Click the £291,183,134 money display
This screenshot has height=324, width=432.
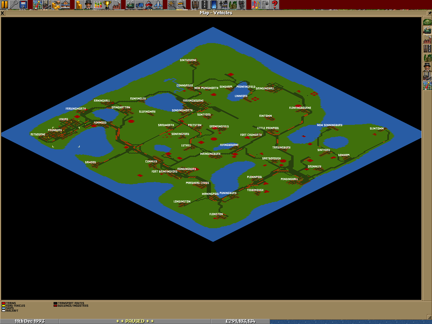[240, 321]
